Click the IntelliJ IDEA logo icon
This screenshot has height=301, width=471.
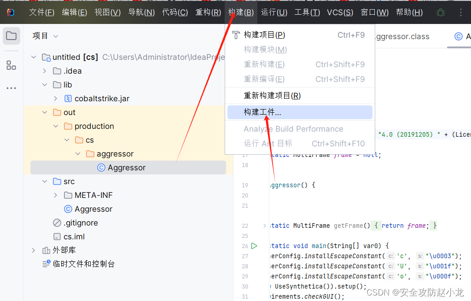[11, 12]
